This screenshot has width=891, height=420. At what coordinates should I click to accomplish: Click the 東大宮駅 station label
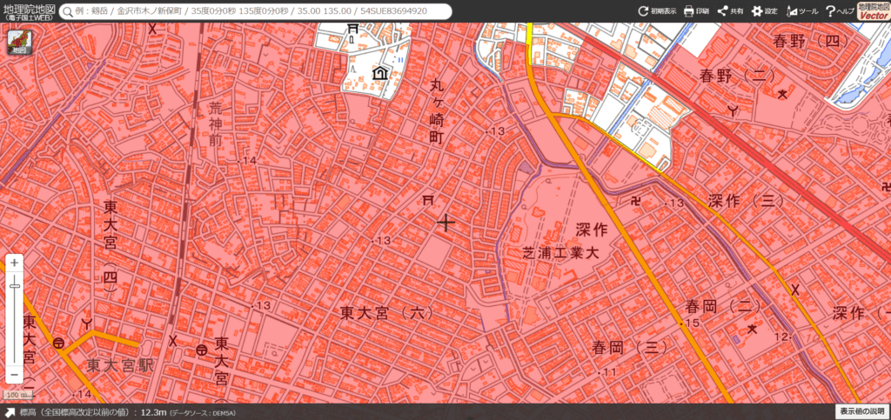click(x=119, y=364)
